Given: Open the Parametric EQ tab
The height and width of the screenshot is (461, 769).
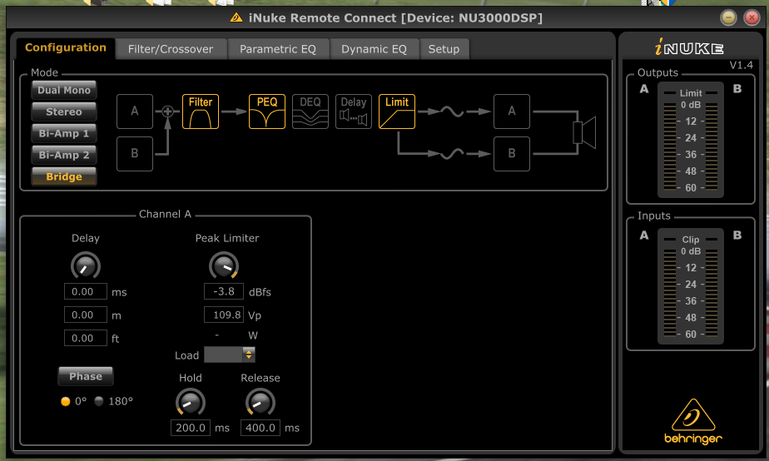Looking at the screenshot, I should [278, 49].
